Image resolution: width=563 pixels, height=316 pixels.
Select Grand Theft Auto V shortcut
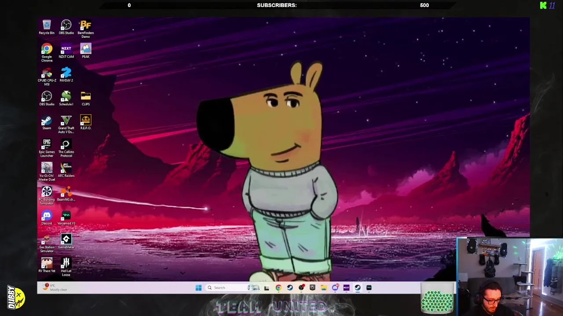pyautogui.click(x=66, y=124)
